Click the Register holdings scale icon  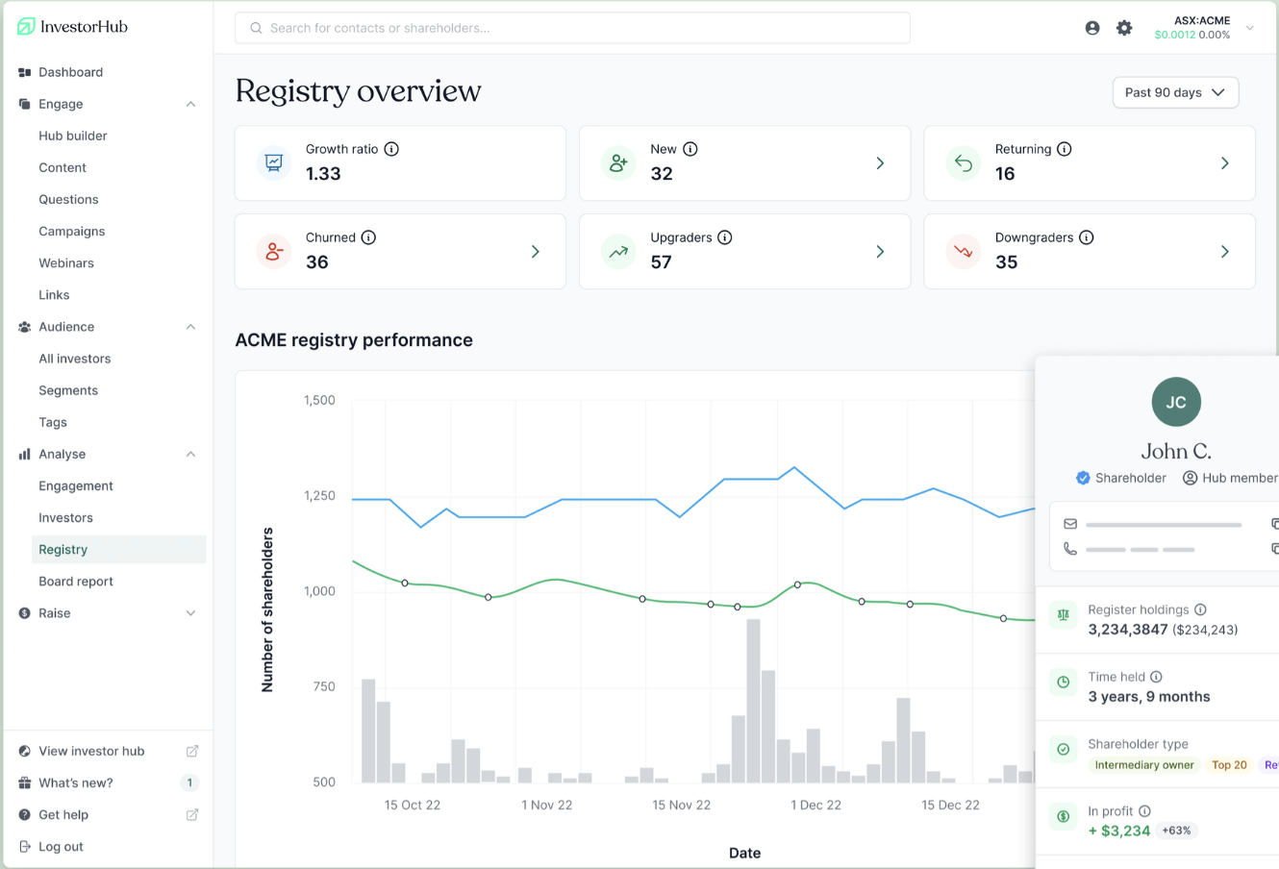click(1064, 614)
